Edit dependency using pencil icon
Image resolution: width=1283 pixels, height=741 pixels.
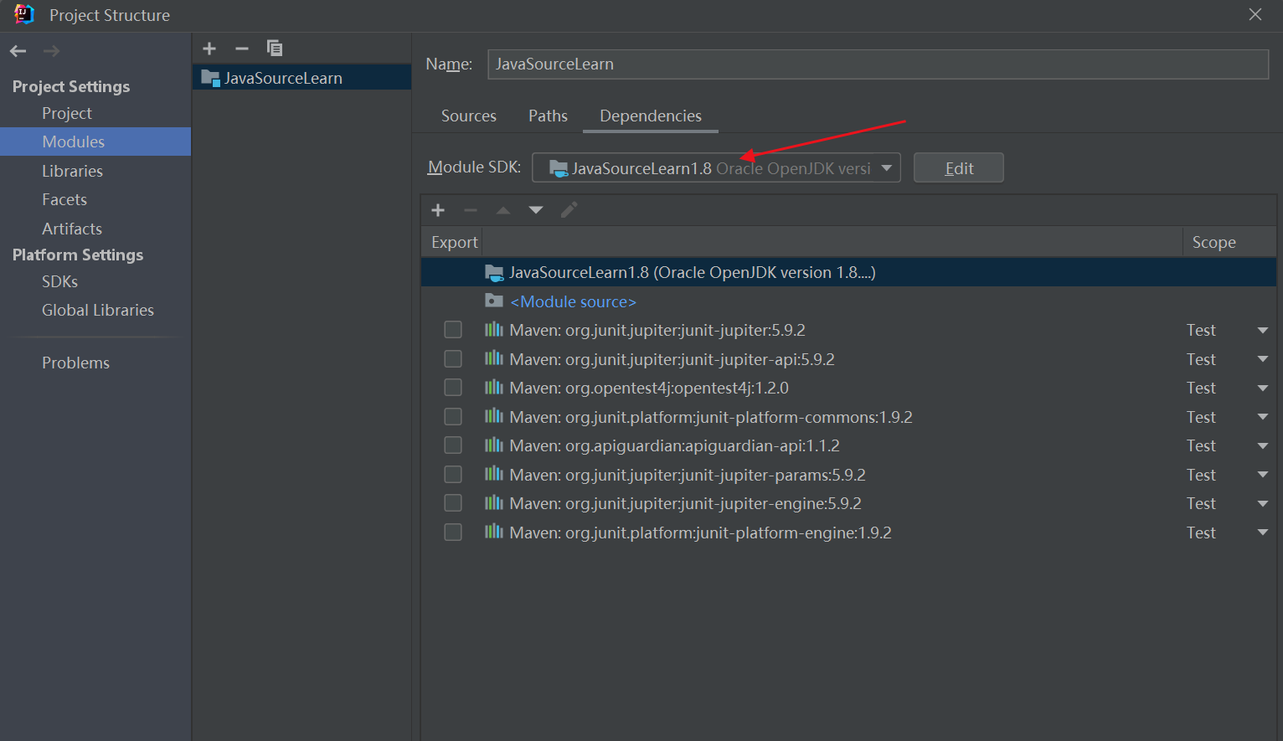(569, 210)
